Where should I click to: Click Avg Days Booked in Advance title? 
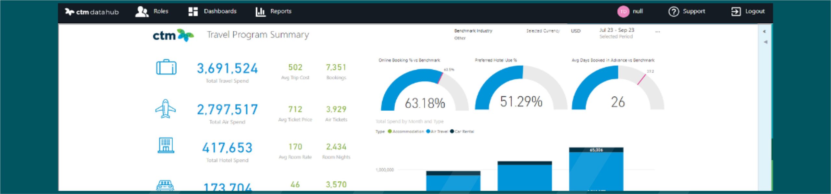[613, 60]
